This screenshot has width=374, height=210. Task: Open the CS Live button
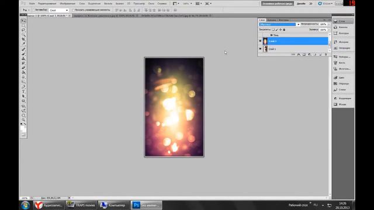coord(325,3)
